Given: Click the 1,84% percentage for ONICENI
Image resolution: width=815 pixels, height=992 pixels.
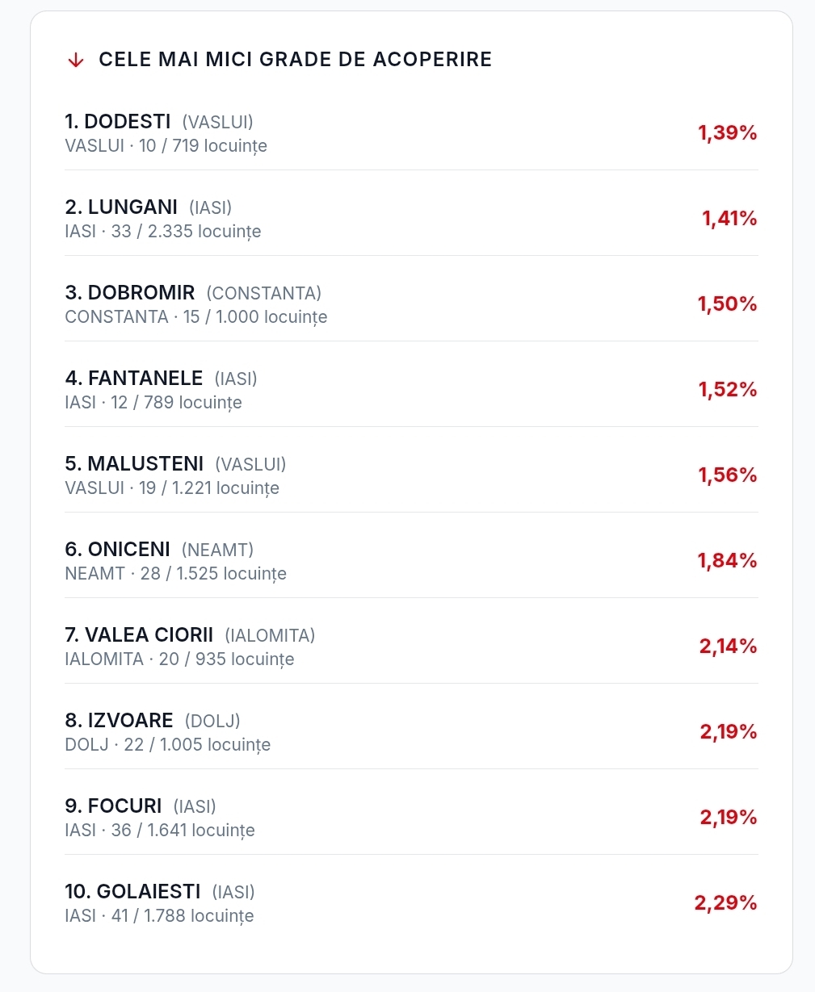Looking at the screenshot, I should 728,561.
